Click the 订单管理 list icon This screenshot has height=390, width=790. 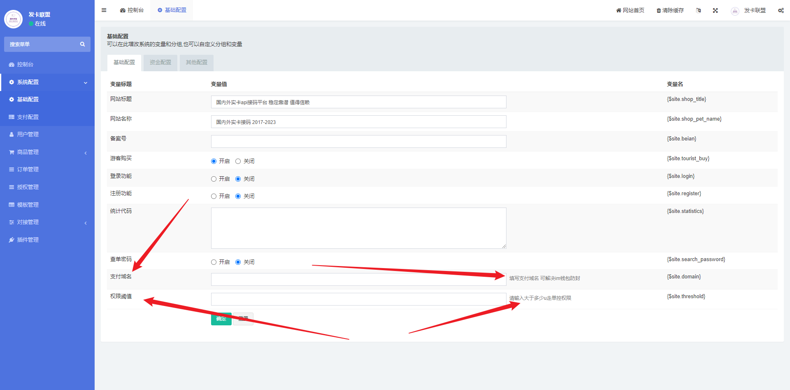[x=12, y=170]
